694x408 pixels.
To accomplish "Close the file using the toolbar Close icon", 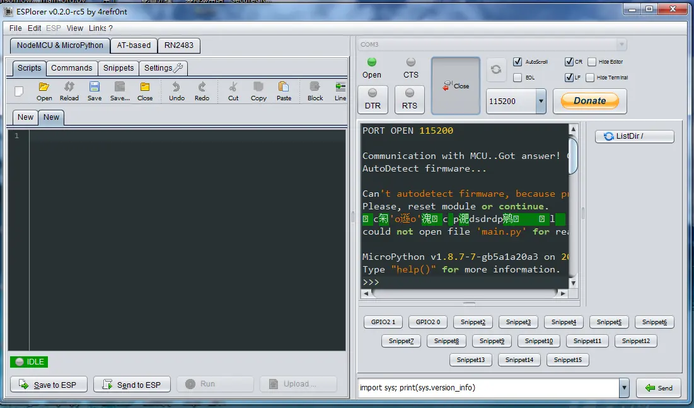I will [145, 91].
